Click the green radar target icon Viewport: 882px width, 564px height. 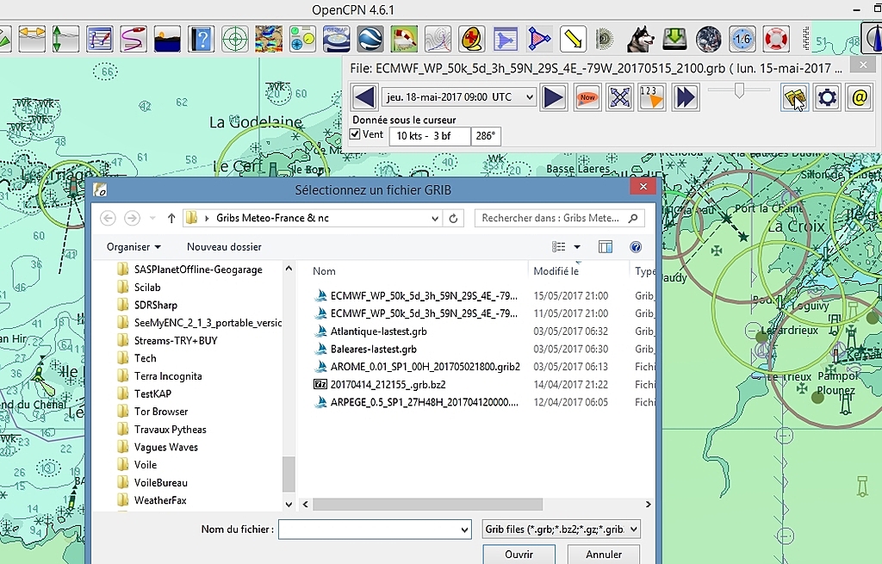pos(235,39)
